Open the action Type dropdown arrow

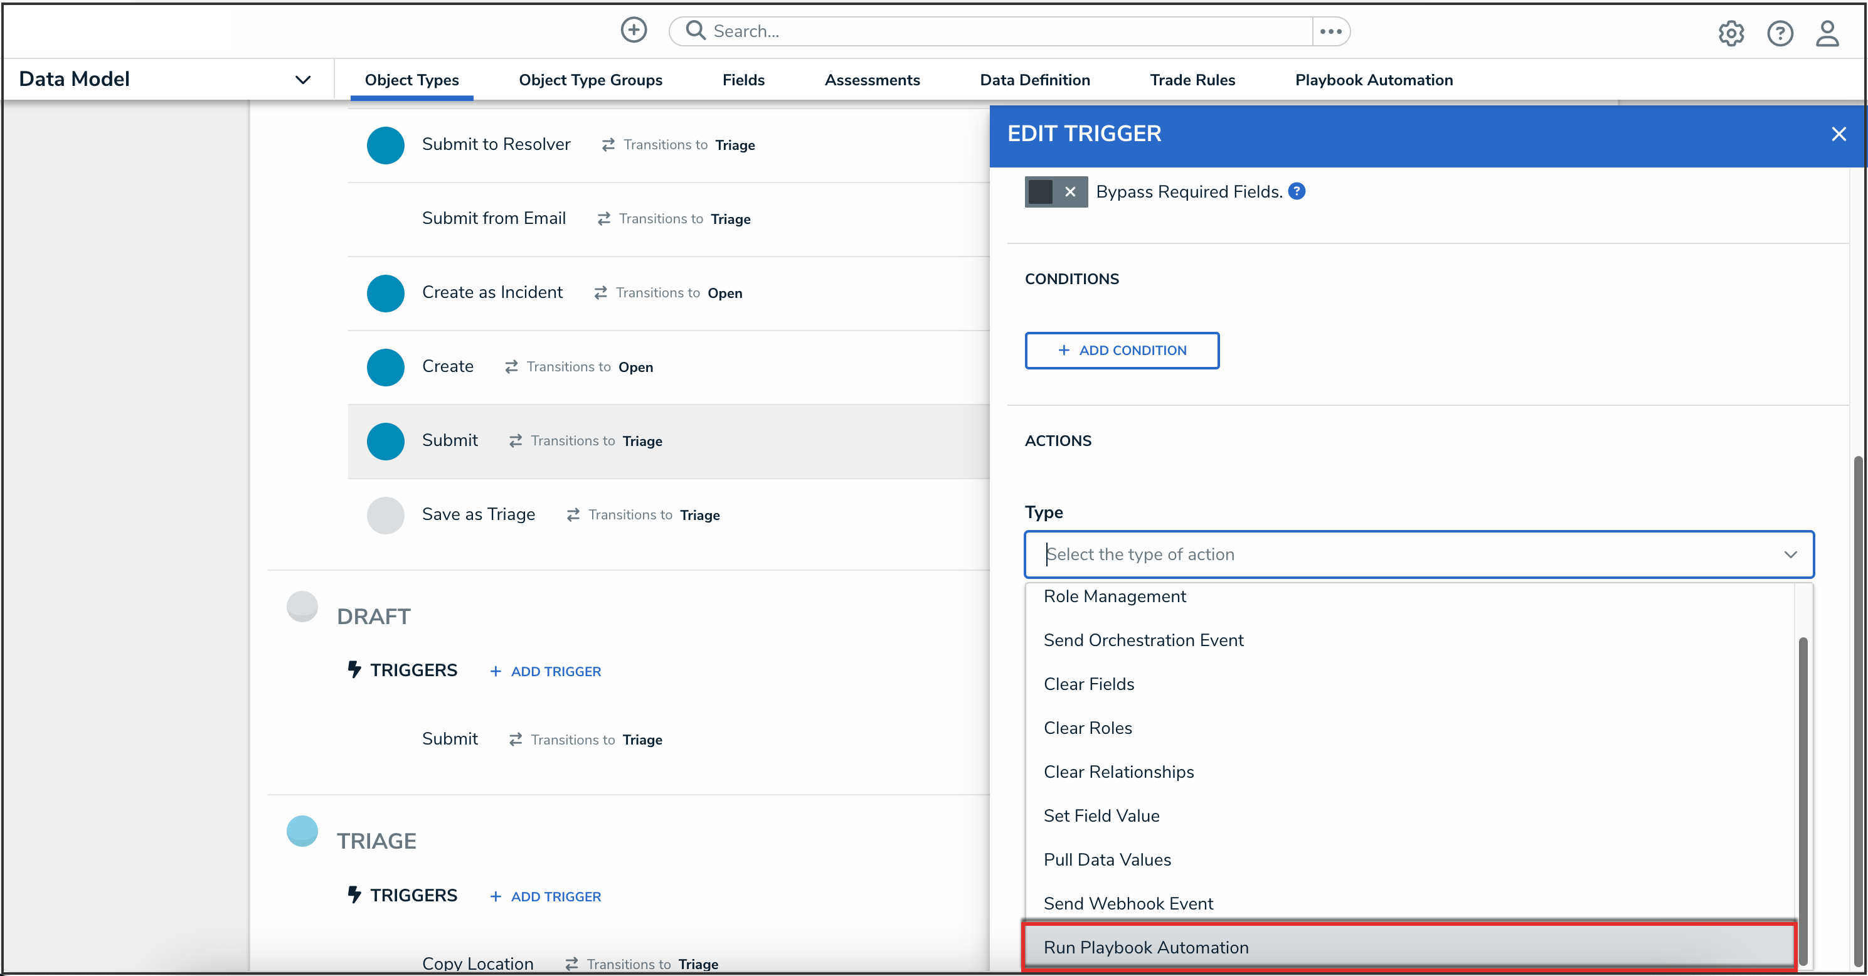(x=1790, y=554)
